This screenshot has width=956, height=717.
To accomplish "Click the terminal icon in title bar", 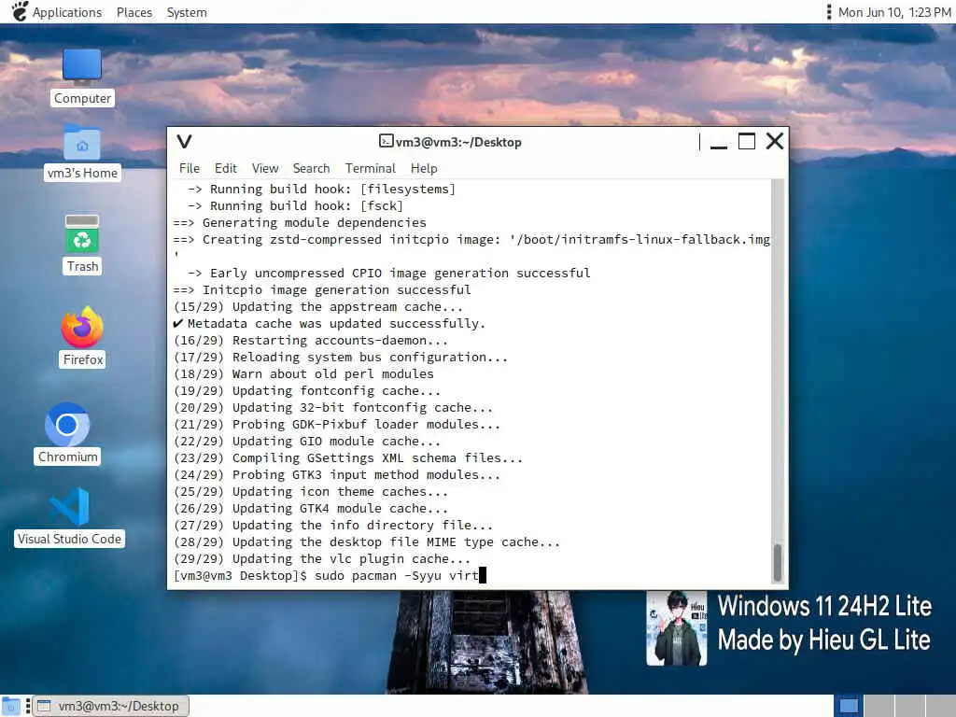I will pyautogui.click(x=386, y=142).
